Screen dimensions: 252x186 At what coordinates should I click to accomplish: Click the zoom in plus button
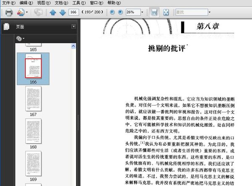tap(121, 12)
